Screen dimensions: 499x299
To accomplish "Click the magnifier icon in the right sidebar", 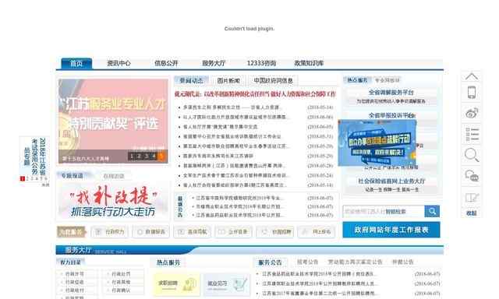I will coord(472,155).
